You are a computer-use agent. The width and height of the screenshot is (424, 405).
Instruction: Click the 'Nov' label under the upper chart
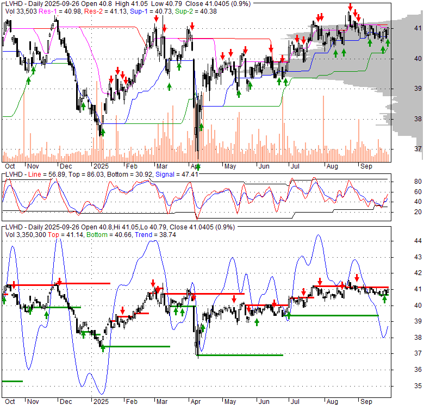pos(33,166)
